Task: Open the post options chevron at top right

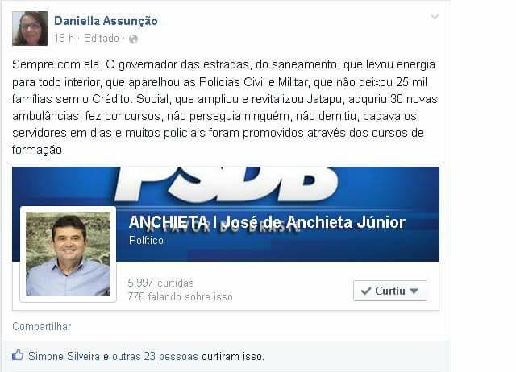Action: [435, 16]
